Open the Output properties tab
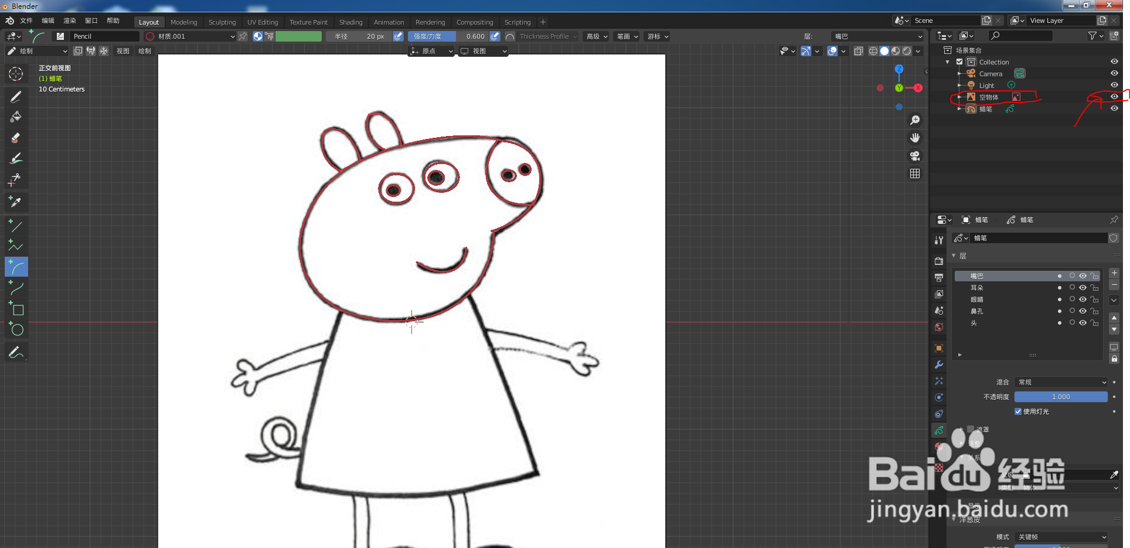1130x548 pixels. (x=939, y=277)
